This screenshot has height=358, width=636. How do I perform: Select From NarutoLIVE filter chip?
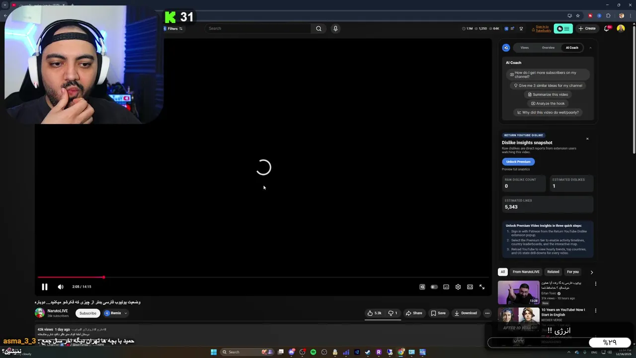pyautogui.click(x=526, y=272)
